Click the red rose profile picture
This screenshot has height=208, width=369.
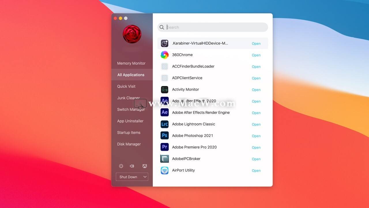point(132,34)
